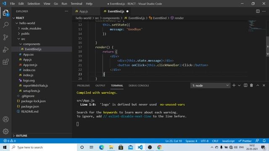The width and height of the screenshot is (269, 151).
Task: Click the Windows search box
Action: point(44,147)
